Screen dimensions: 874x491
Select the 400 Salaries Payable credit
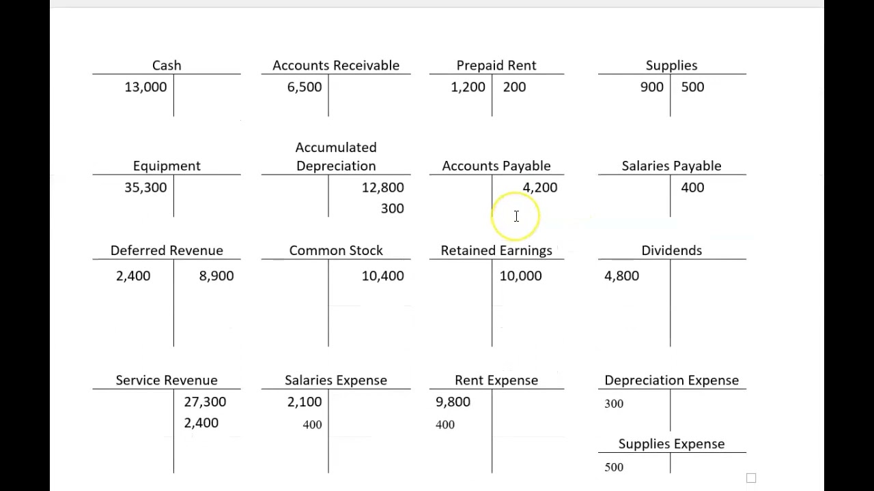pyautogui.click(x=692, y=188)
